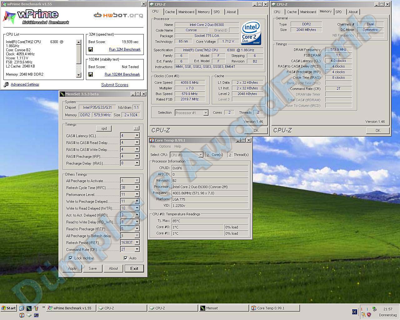400x320 pixels.
Task: Click the Submit Scores link
Action: (x=115, y=85)
